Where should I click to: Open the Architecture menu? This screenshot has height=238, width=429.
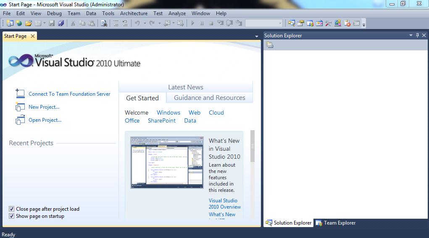click(x=134, y=13)
